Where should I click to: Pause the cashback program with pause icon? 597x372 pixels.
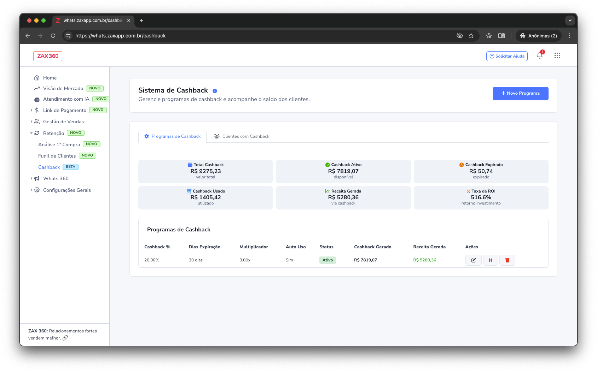coord(490,260)
